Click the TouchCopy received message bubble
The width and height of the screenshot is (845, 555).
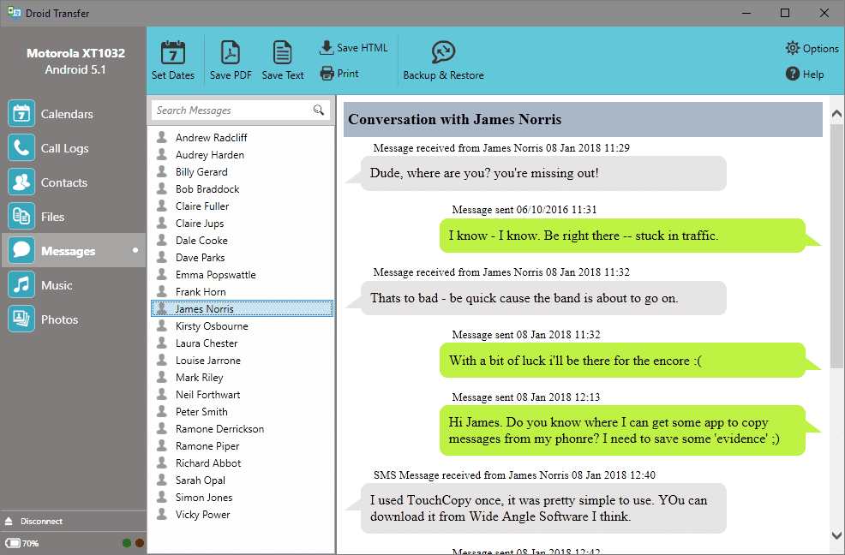point(543,509)
